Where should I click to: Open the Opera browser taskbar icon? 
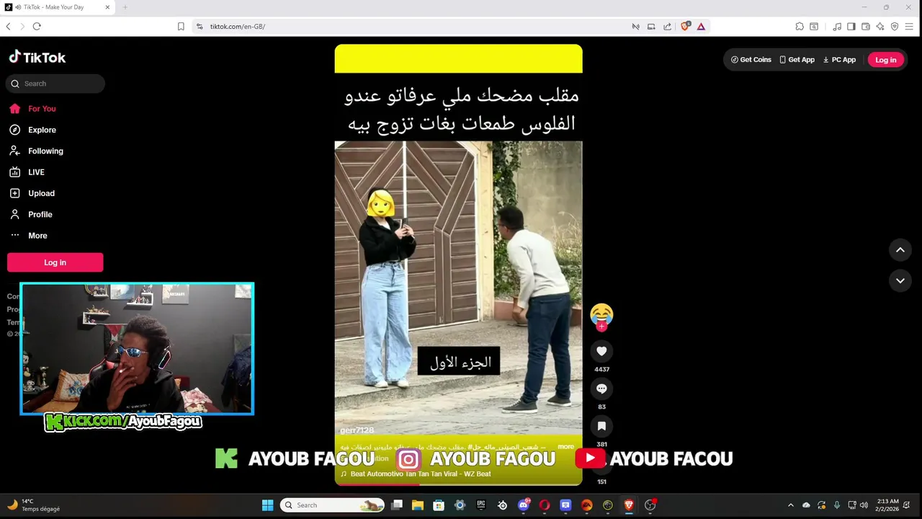[545, 505]
